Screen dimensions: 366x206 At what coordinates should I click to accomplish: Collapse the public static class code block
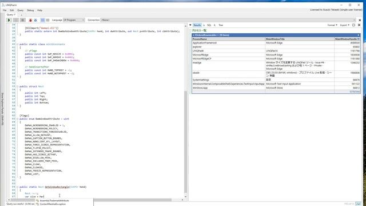tap(17, 44)
